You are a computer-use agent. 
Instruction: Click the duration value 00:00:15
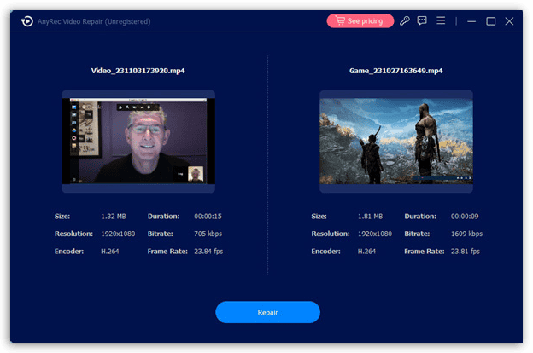208,217
